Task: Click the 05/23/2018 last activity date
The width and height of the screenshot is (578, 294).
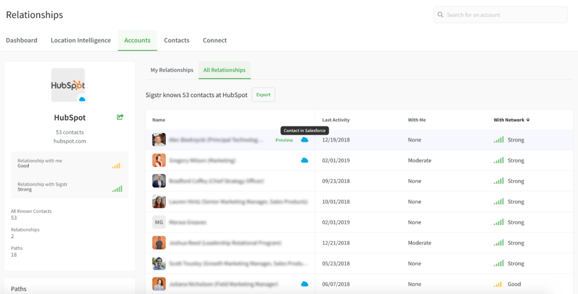Action: pos(336,264)
